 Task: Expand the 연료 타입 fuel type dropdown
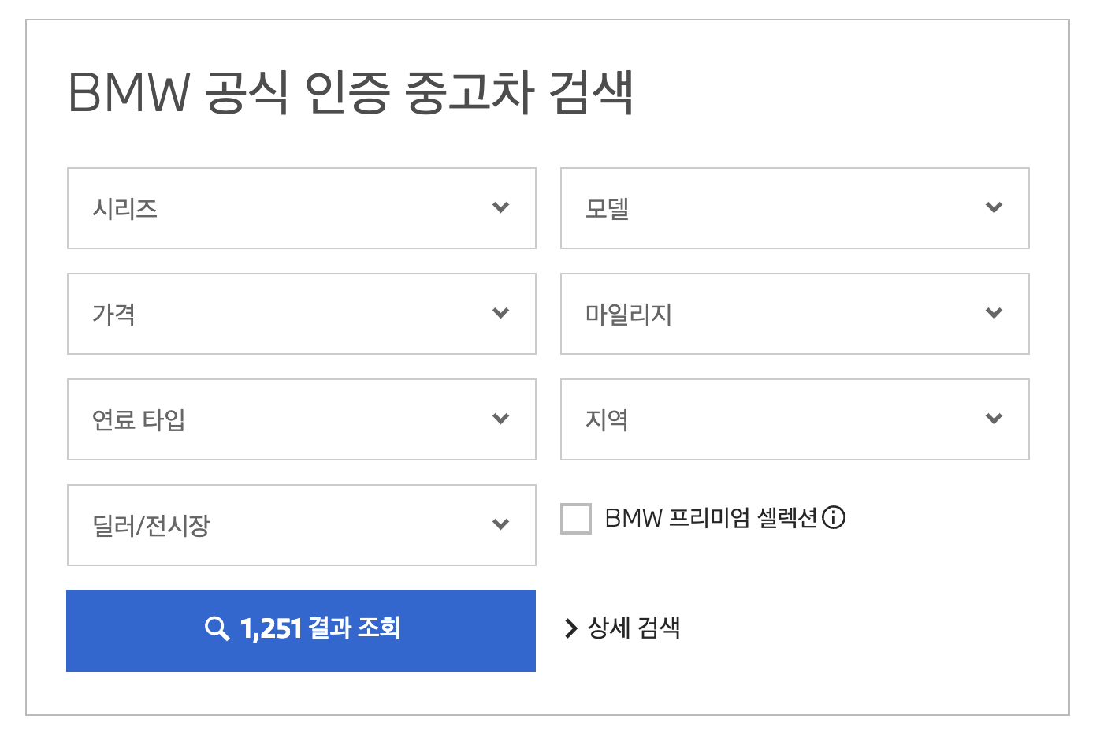302,419
